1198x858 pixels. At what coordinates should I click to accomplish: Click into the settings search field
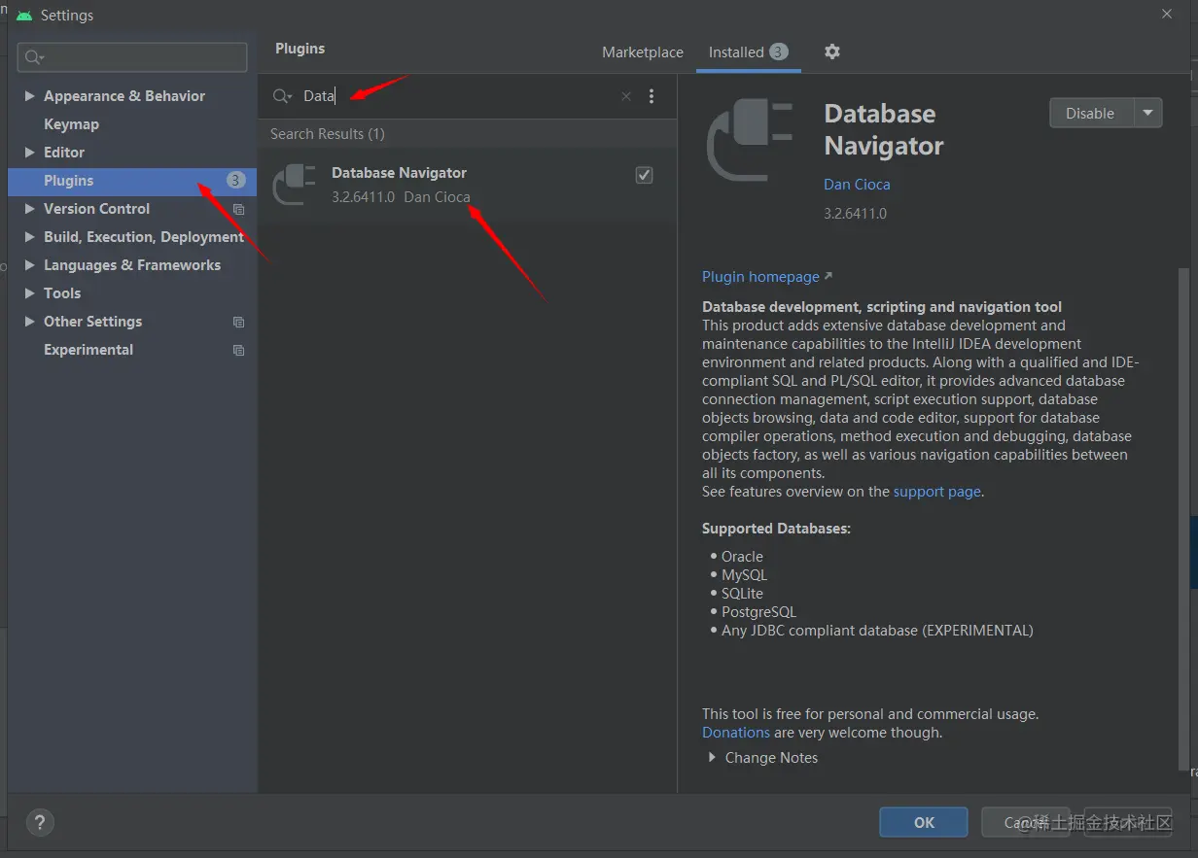[132, 57]
